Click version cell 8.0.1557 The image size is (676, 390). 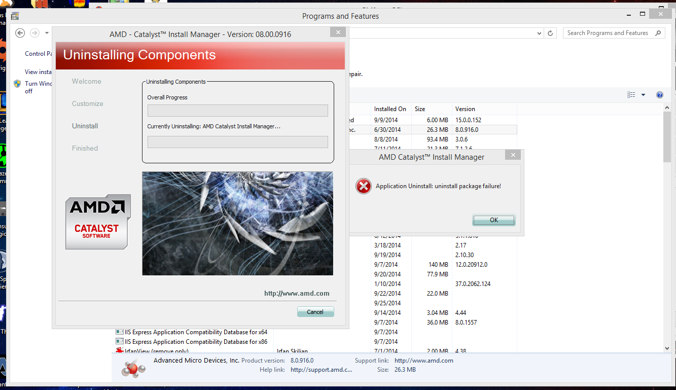466,323
